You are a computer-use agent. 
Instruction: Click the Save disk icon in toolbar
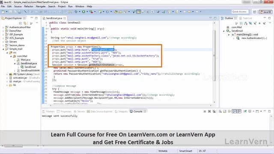(10, 12)
